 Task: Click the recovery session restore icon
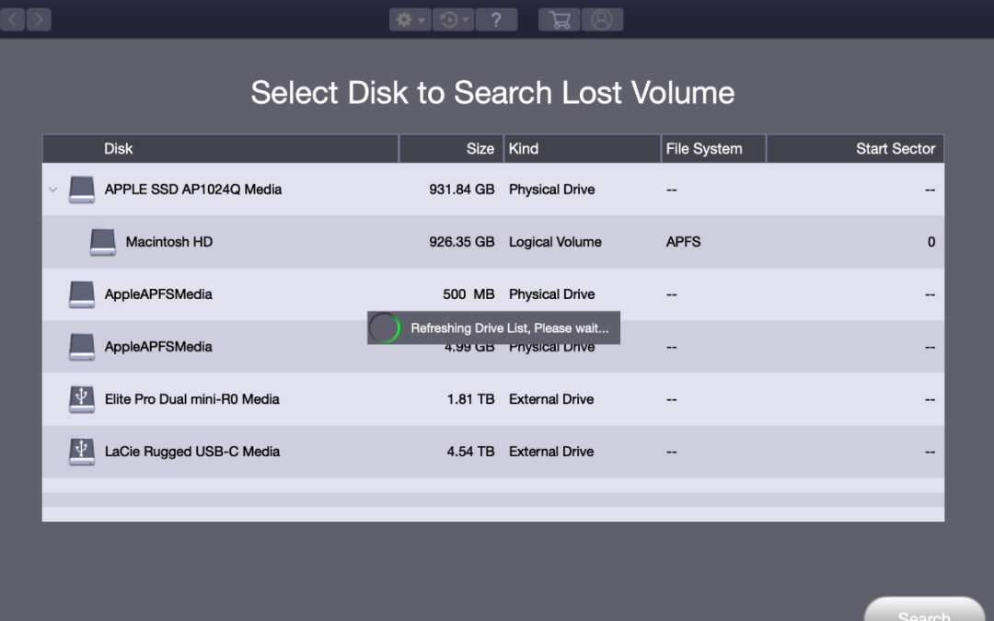tap(449, 18)
